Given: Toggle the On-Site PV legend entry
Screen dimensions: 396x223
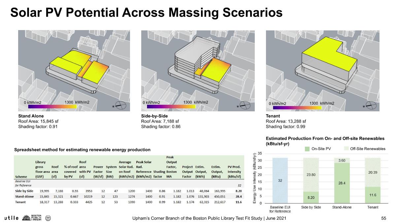Looking at the screenshot, I should pyautogui.click(x=321, y=148).
